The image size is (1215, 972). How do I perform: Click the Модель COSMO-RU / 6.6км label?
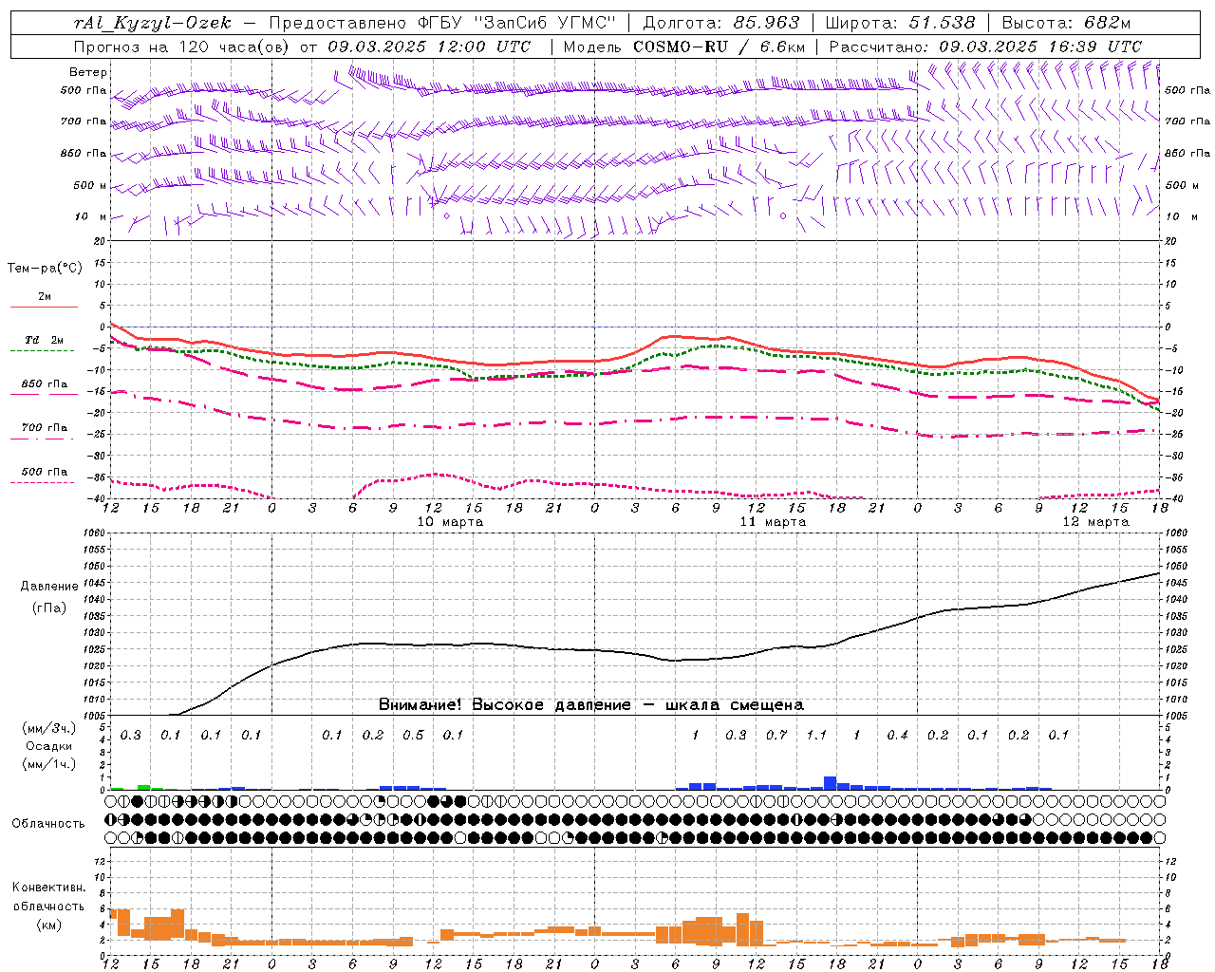(x=684, y=47)
